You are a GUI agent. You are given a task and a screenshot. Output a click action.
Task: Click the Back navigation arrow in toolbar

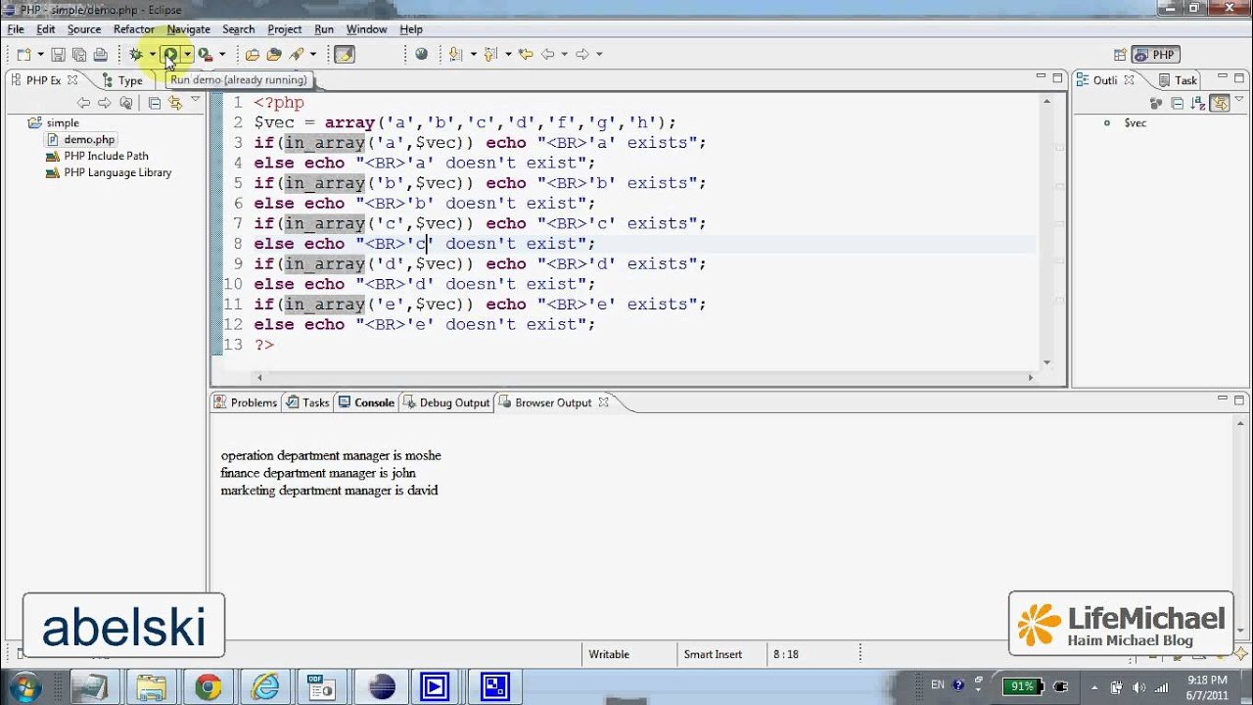tap(548, 55)
